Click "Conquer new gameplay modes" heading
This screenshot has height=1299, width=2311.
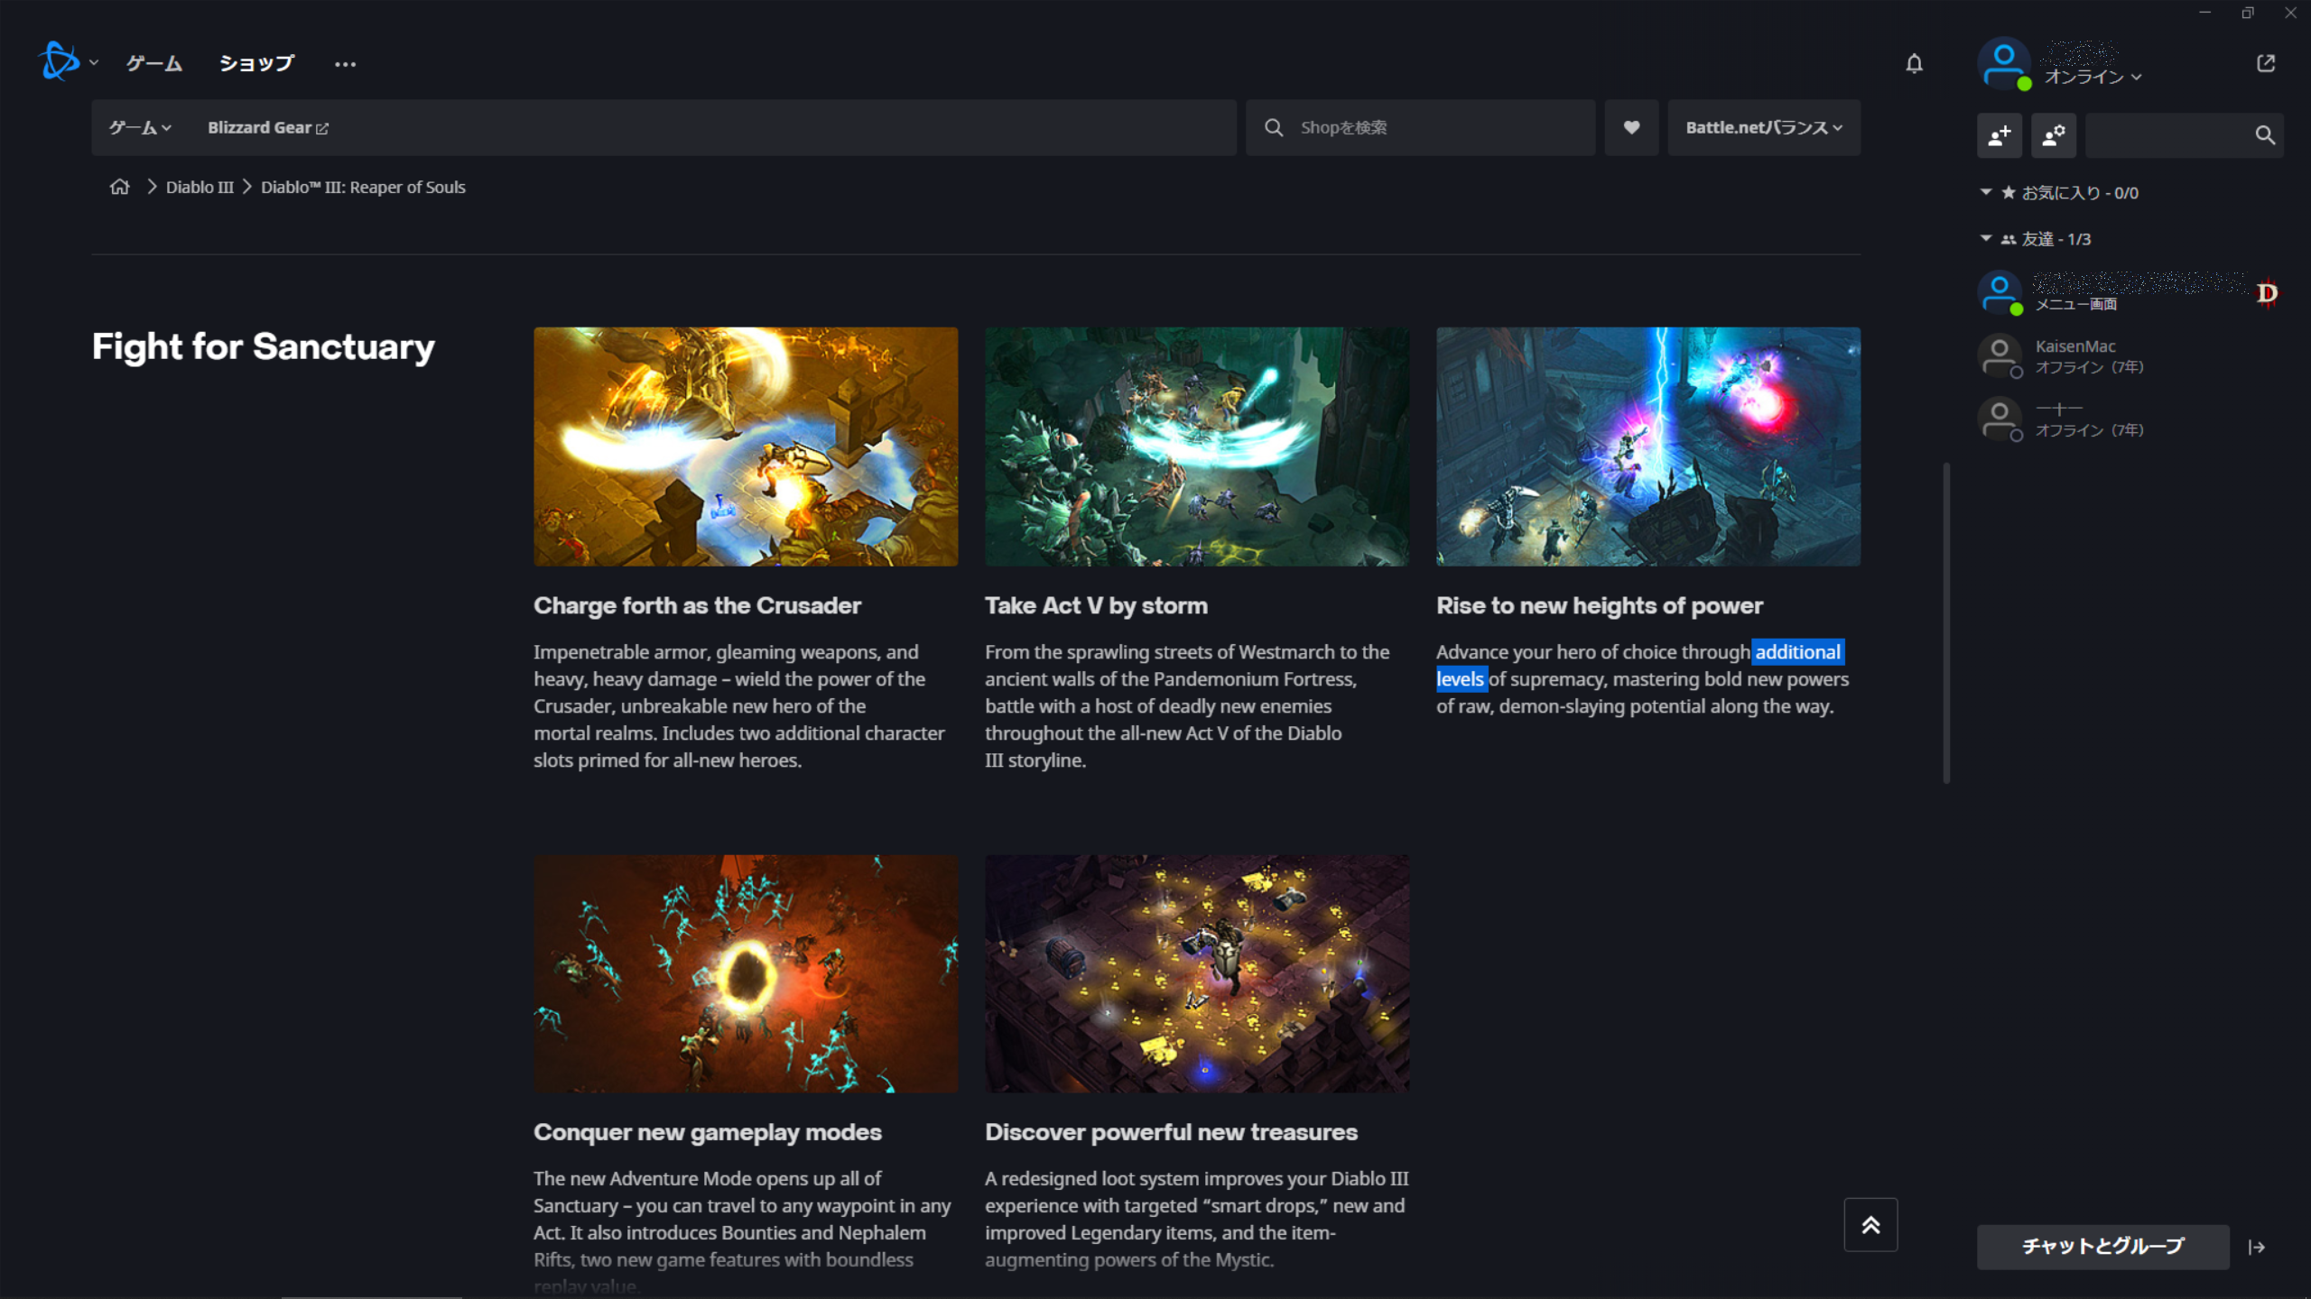coord(707,1132)
